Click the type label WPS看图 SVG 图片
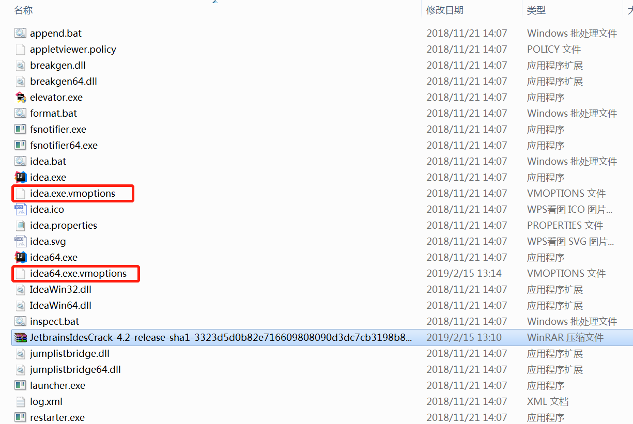This screenshot has width=633, height=424. 570,241
